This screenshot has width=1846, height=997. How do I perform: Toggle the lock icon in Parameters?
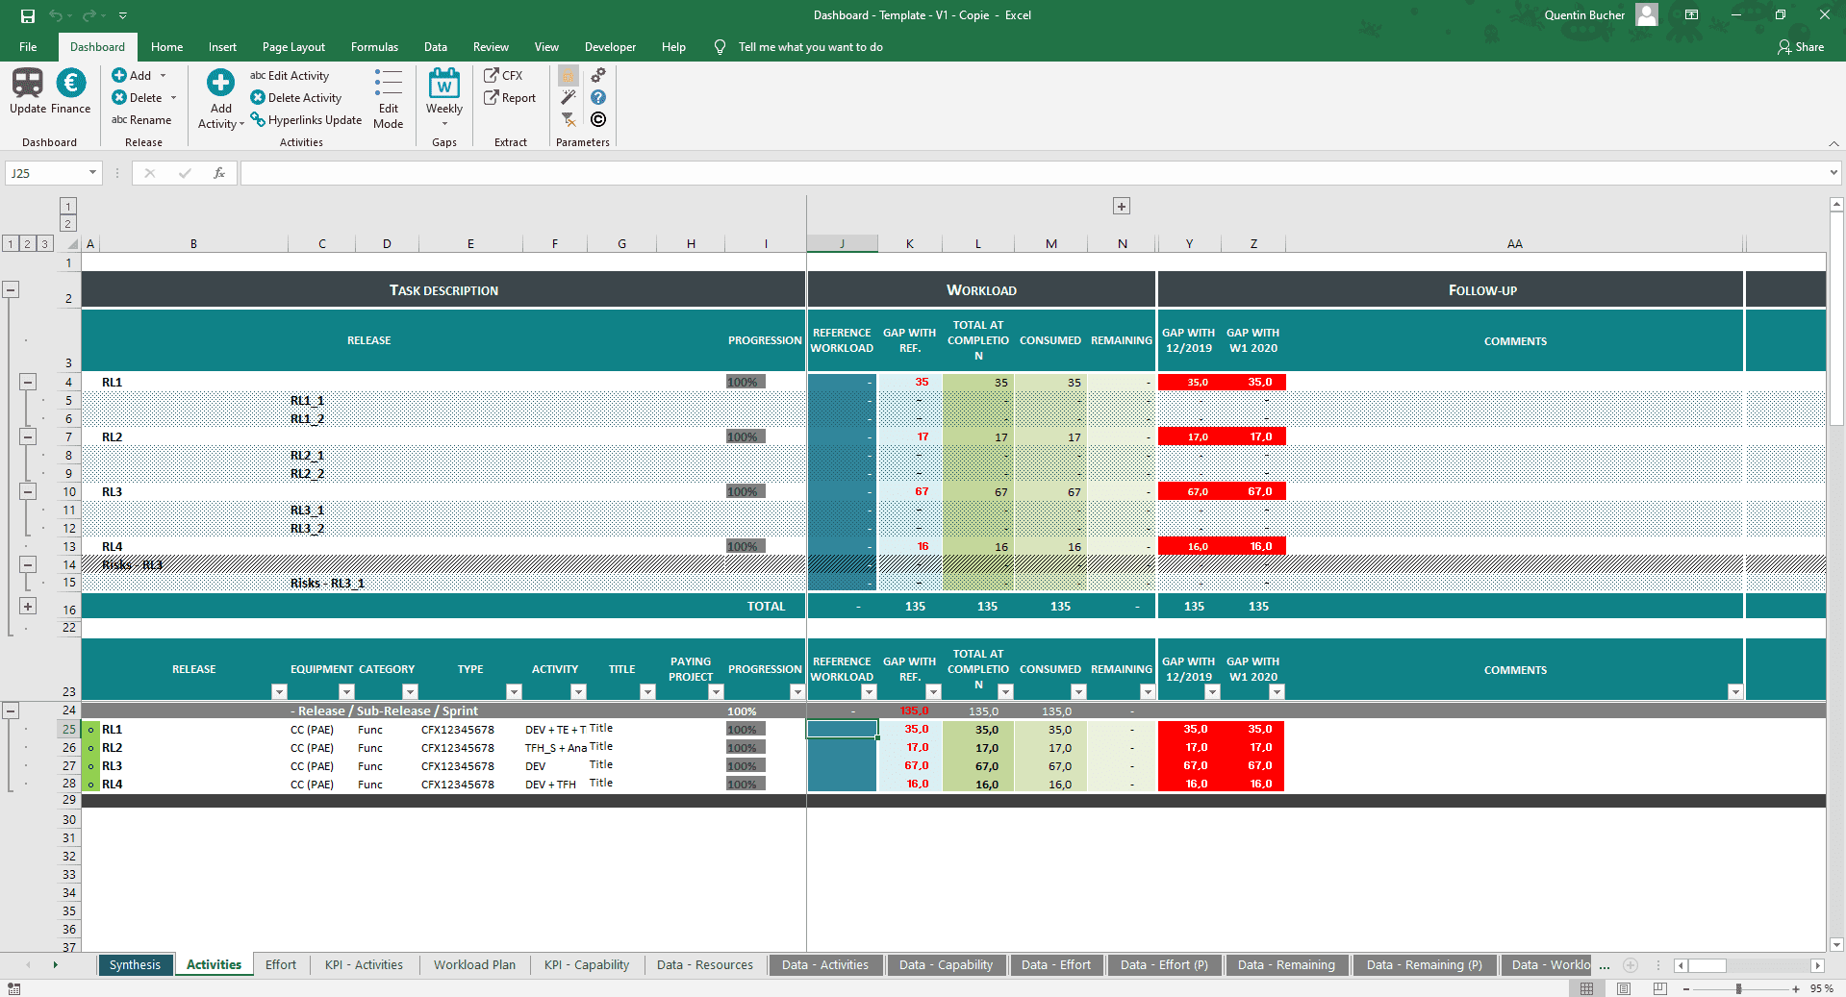(x=569, y=75)
